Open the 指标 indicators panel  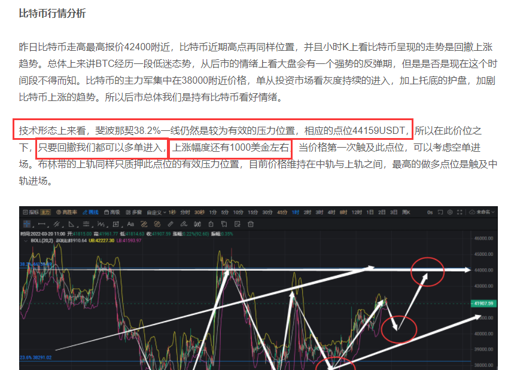[31, 212]
